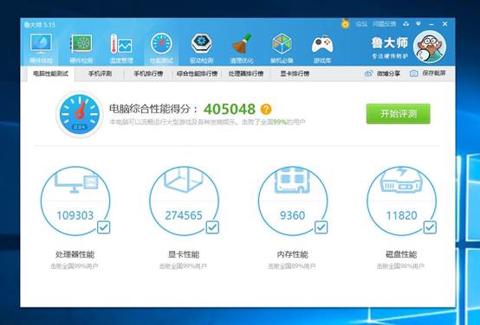Click the disk score 11820
The height and width of the screenshot is (325, 480).
(402, 215)
